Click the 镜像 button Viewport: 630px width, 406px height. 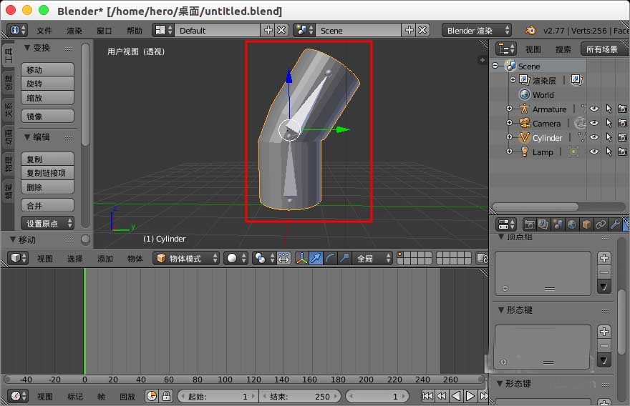pyautogui.click(x=47, y=117)
